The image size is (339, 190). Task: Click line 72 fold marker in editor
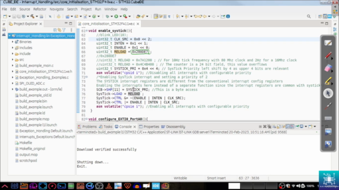[87, 77]
